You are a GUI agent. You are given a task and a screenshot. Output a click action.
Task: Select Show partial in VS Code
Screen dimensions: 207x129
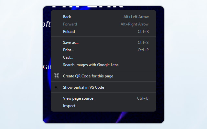(x=83, y=87)
